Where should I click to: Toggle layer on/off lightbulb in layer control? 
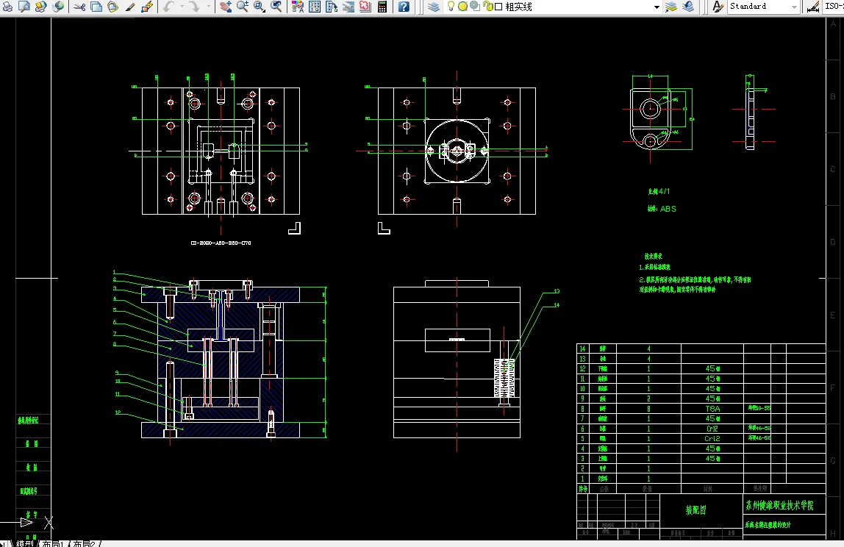pyautogui.click(x=451, y=7)
